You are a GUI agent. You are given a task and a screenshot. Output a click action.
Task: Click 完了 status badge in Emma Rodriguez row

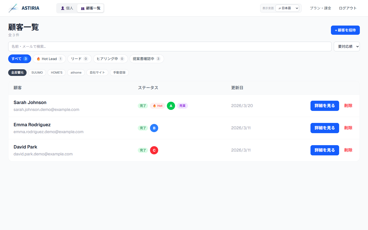click(x=143, y=128)
